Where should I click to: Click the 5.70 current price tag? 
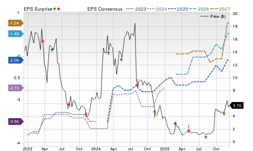coord(236,106)
